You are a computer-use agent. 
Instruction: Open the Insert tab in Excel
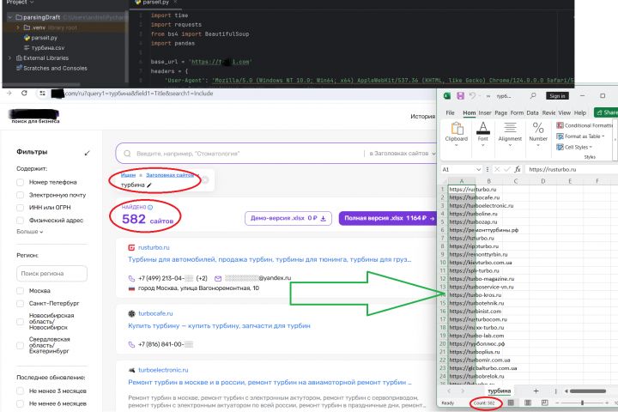[x=485, y=112]
